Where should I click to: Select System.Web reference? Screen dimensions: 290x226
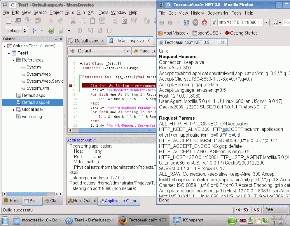(38, 74)
